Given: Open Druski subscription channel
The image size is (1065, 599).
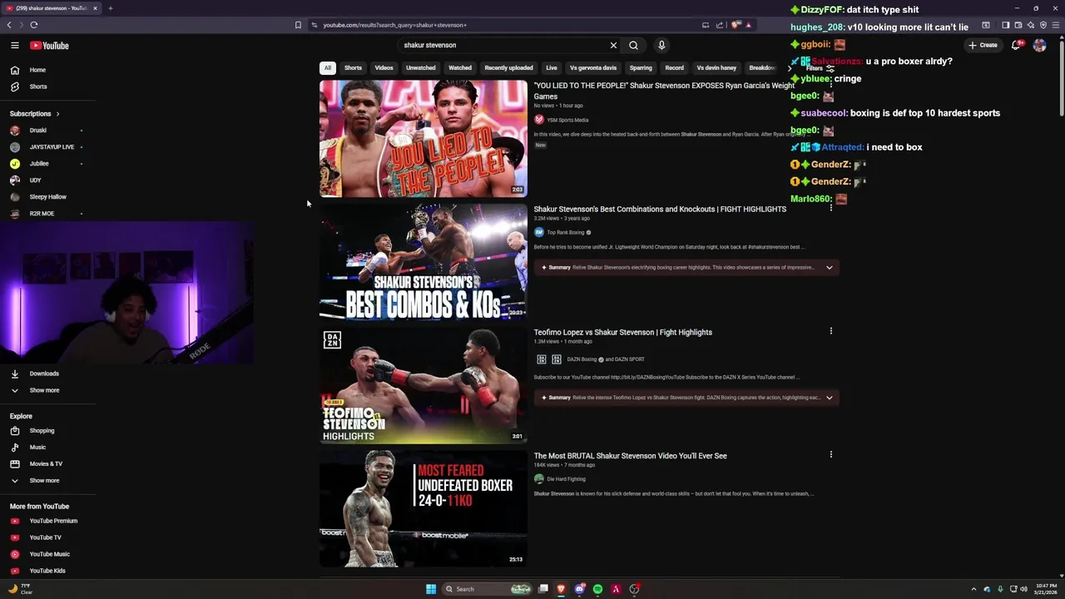Looking at the screenshot, I should click(x=37, y=131).
